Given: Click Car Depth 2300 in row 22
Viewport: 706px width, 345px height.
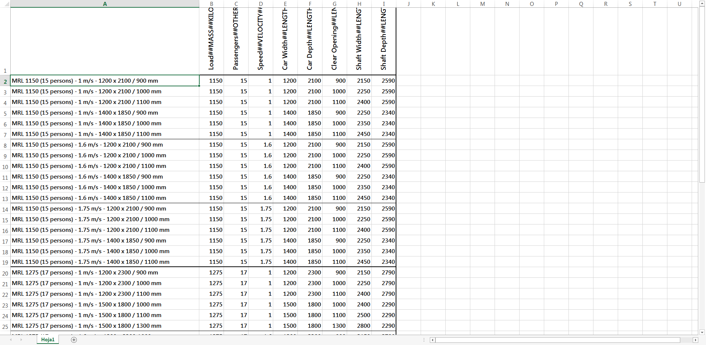Looking at the screenshot, I should click(310, 294).
